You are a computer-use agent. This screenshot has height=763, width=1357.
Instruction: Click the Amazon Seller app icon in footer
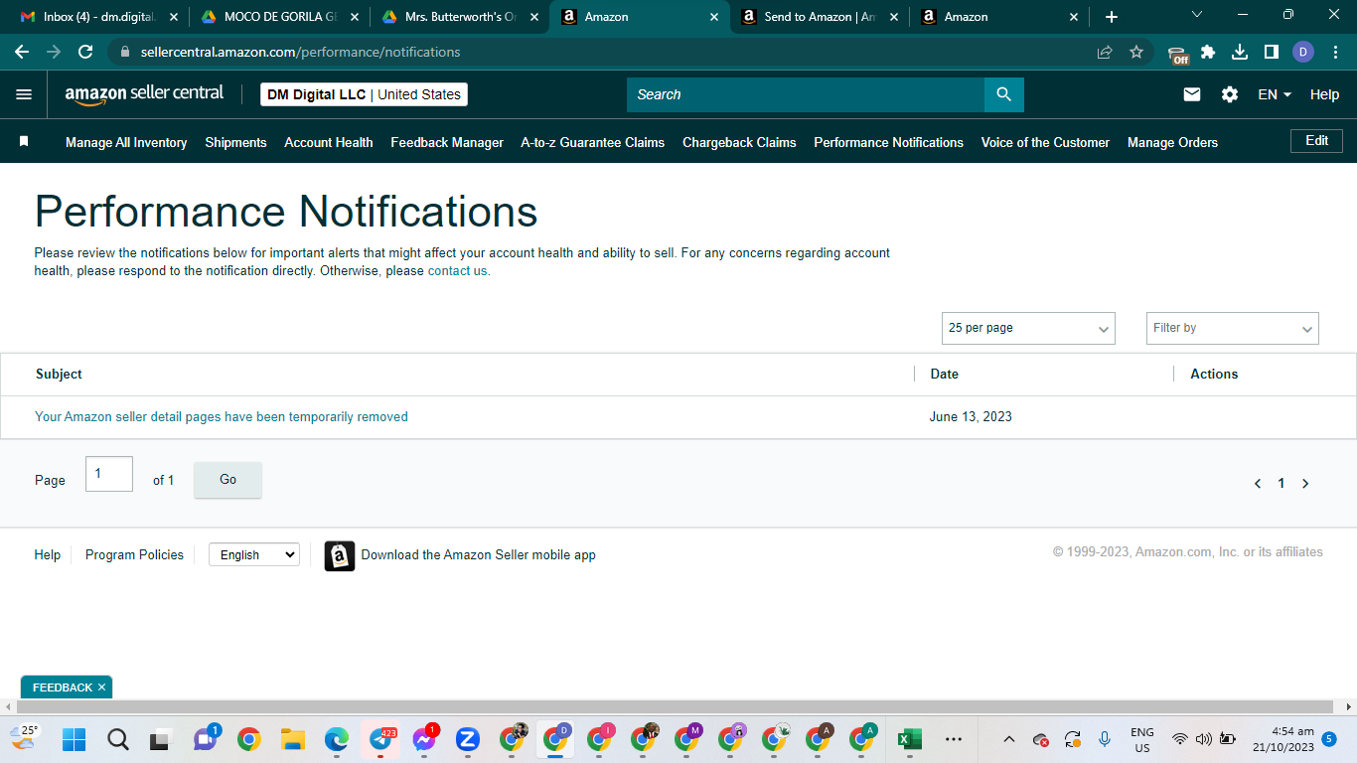point(340,555)
